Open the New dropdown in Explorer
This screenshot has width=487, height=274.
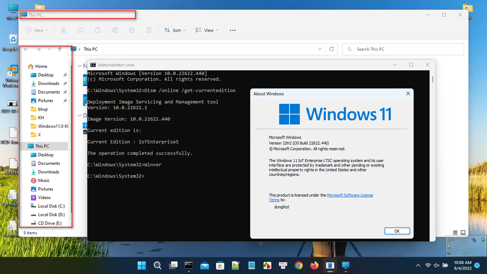coord(37,30)
